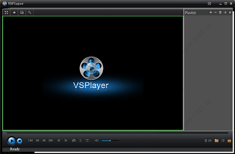Click the volume slider

tap(110, 141)
